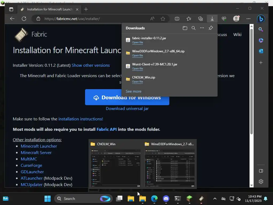The width and height of the screenshot is (273, 205).
Task: Open Outlook sidebar icon
Action: [261, 51]
